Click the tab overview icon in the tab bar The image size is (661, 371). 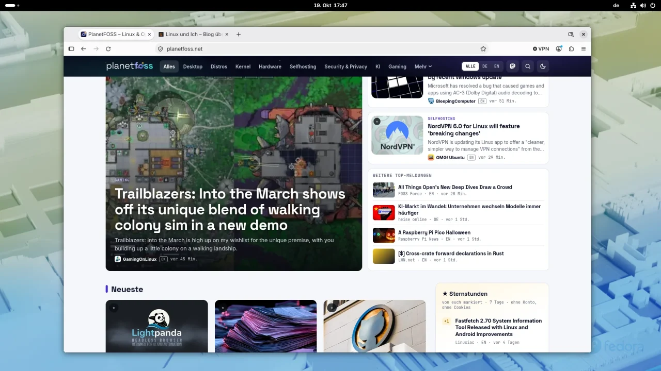coord(571,35)
